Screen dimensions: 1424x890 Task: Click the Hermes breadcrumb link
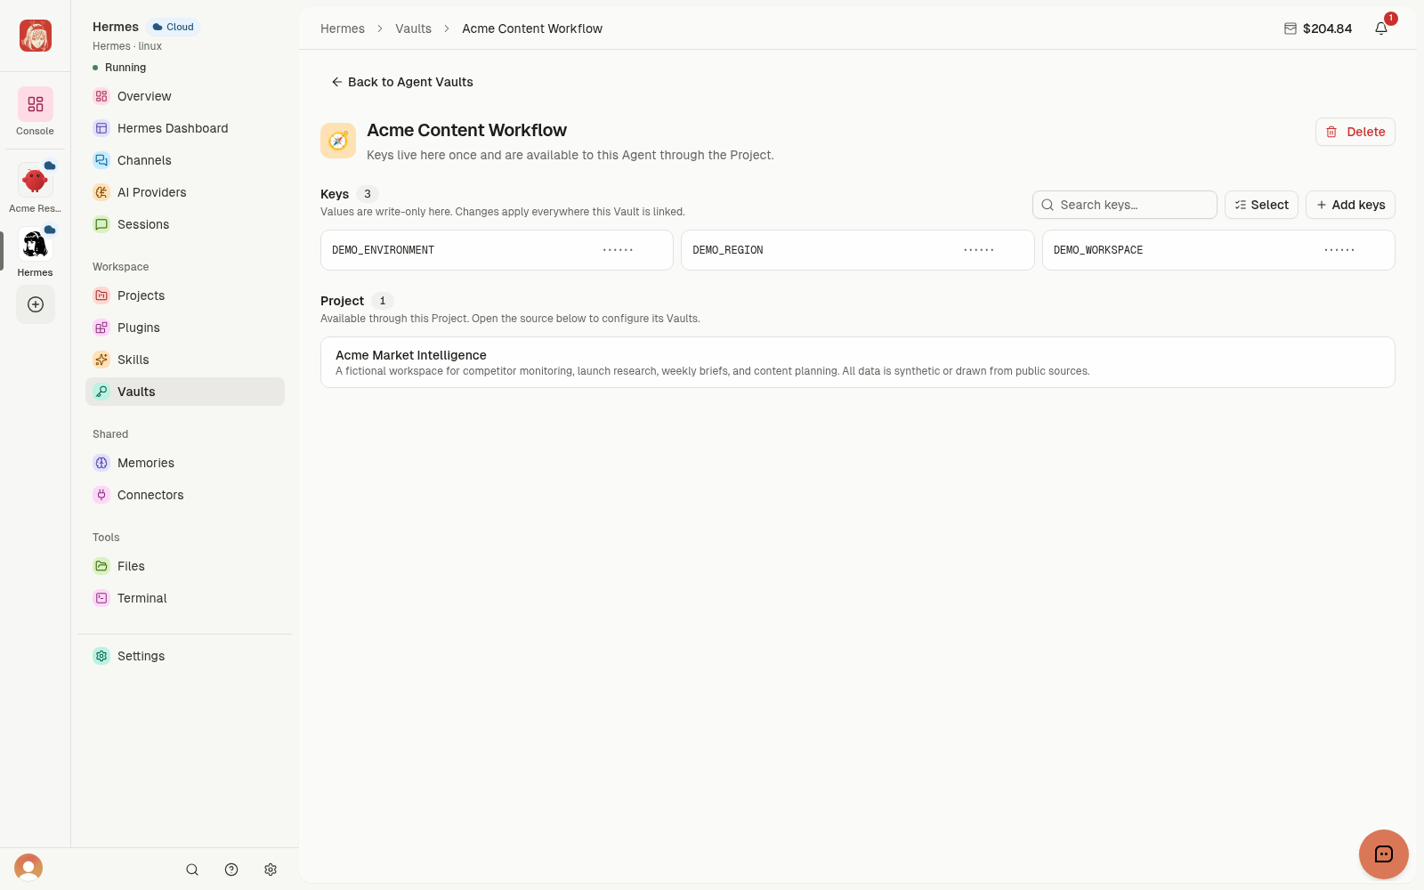coord(343,28)
